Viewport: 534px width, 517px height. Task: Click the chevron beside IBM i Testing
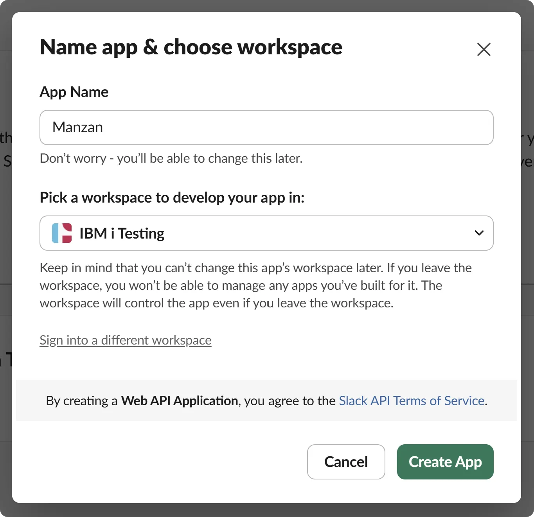click(x=479, y=233)
